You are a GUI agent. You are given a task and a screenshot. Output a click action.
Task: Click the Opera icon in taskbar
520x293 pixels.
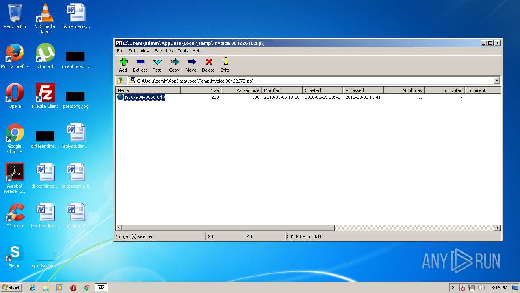coord(73,288)
